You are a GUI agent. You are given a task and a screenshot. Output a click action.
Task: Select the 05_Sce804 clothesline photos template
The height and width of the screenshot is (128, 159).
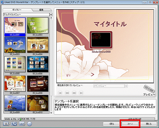[x=38, y=45]
